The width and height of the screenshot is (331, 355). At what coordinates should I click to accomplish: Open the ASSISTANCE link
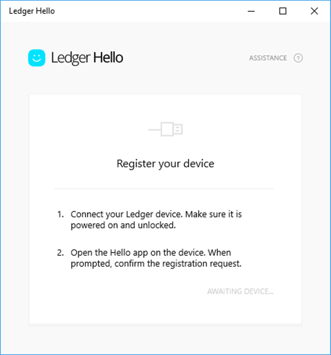[268, 58]
